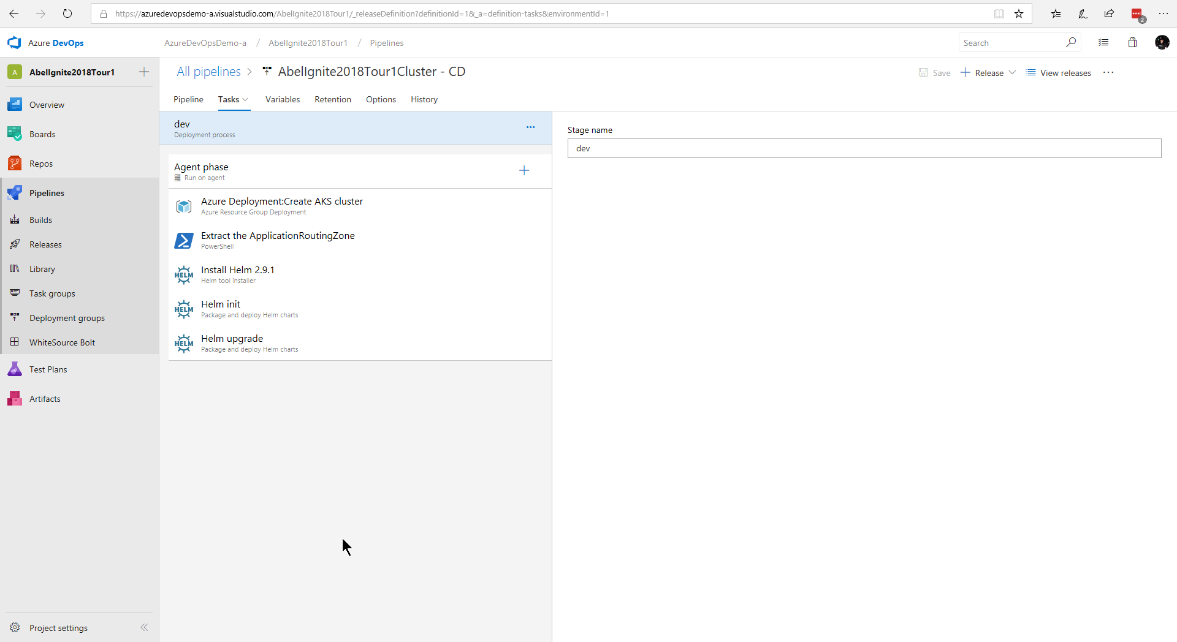The width and height of the screenshot is (1177, 642).
Task: Open AbelIgnite2018Tour1 breadcrumb link
Action: (x=308, y=43)
